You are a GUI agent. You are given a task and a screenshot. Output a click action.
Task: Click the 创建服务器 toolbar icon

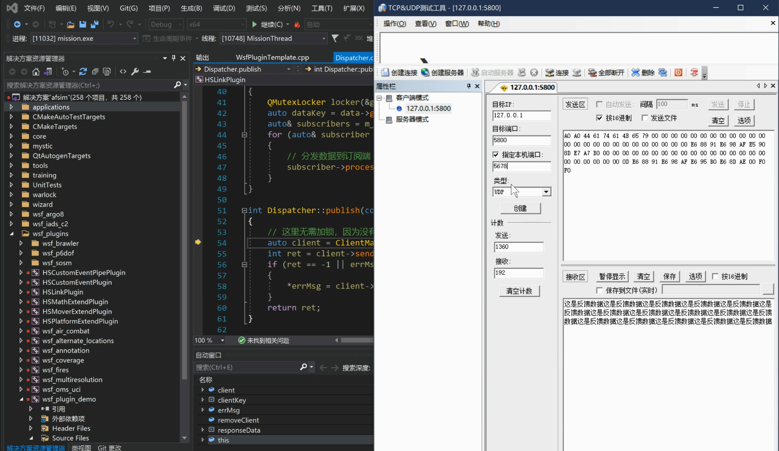425,72
